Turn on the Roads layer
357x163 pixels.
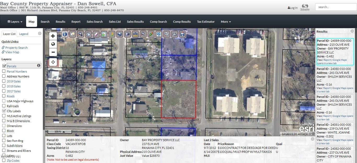4,96
